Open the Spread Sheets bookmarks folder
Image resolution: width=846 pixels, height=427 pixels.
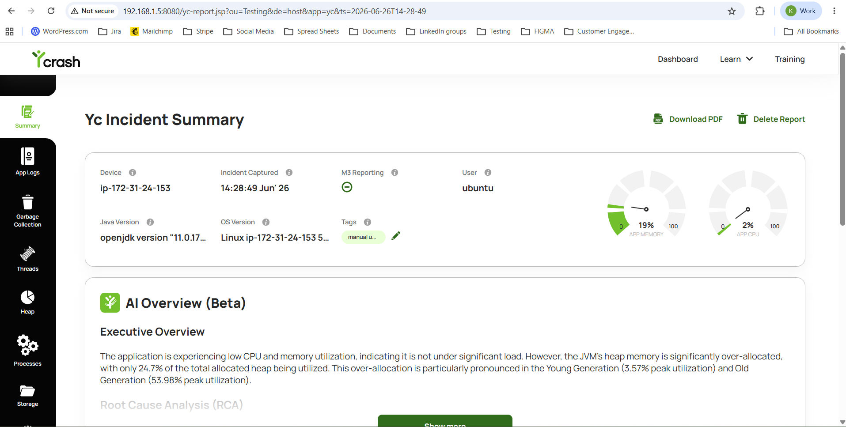pyautogui.click(x=311, y=31)
